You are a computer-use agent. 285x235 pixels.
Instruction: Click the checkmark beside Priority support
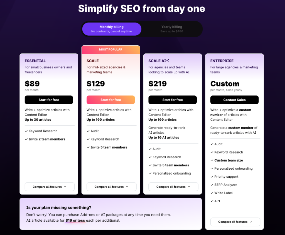212,177
